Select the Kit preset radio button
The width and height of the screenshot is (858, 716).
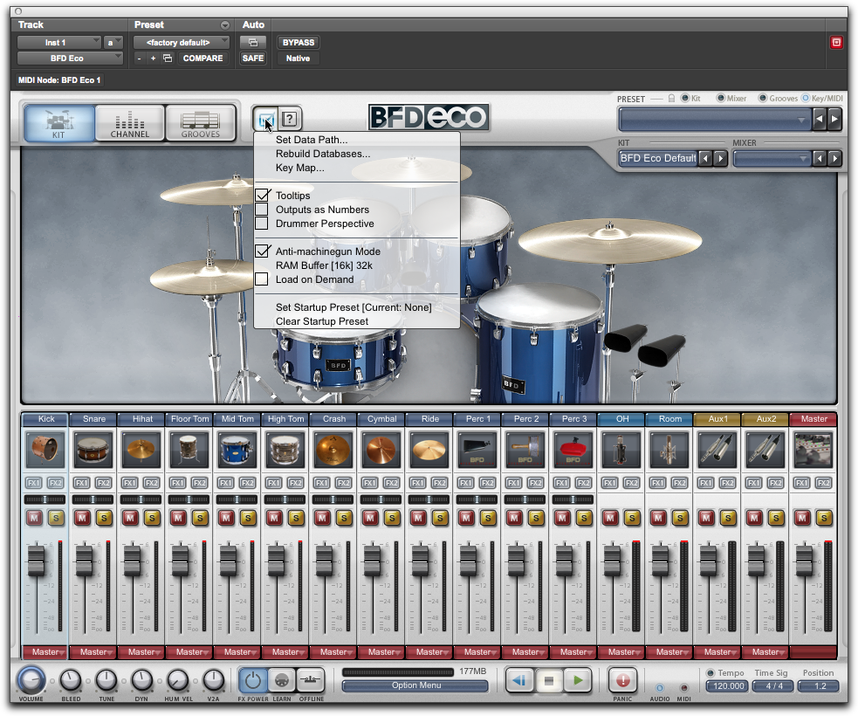click(x=684, y=98)
